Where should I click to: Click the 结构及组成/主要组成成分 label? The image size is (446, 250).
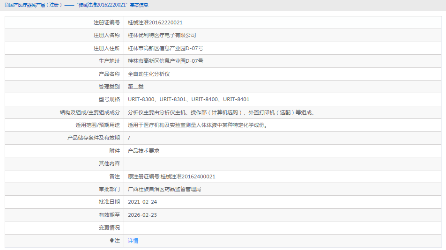90,112
